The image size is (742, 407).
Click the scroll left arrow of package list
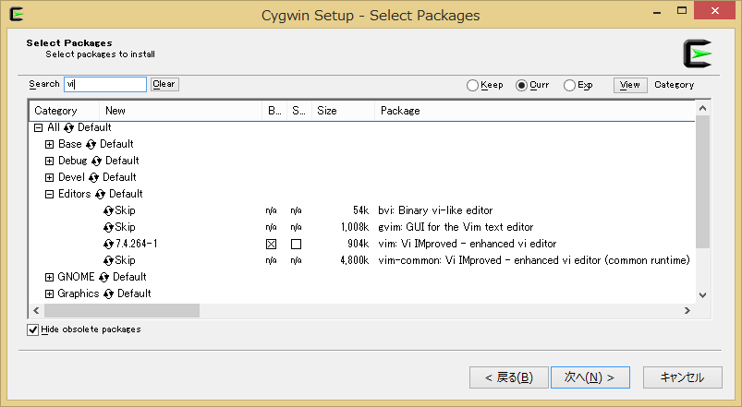[x=36, y=311]
